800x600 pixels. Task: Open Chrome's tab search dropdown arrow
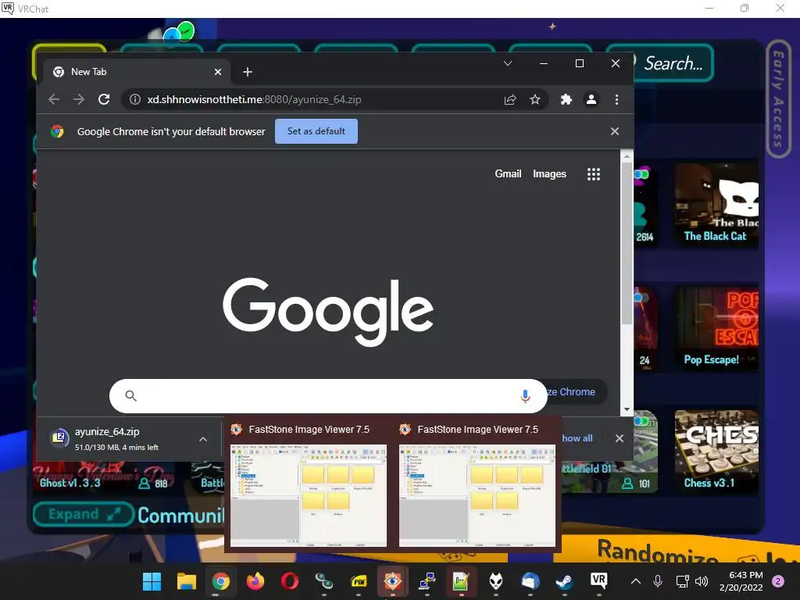pyautogui.click(x=508, y=63)
